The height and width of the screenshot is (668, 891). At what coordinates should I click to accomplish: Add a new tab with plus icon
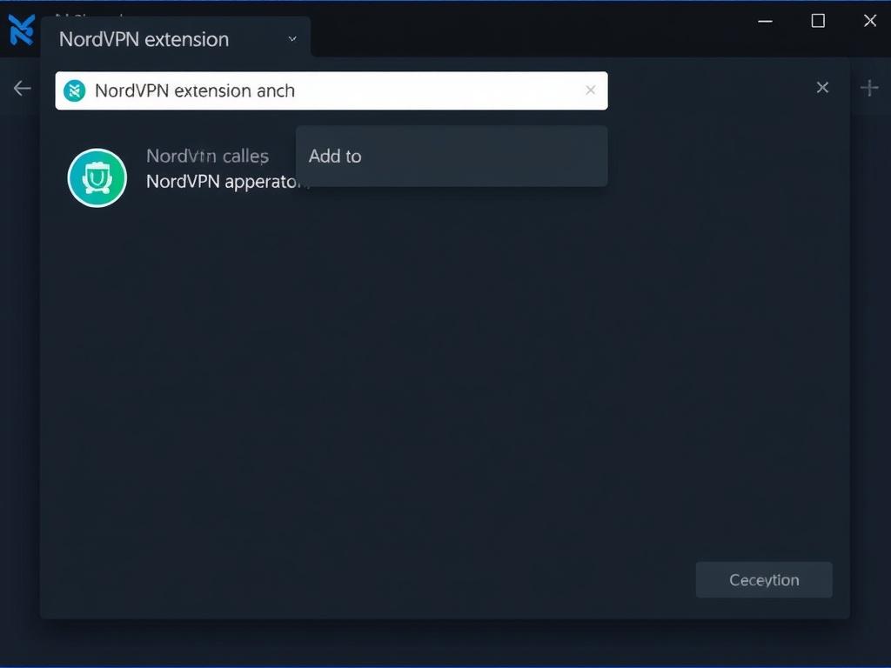(x=869, y=88)
